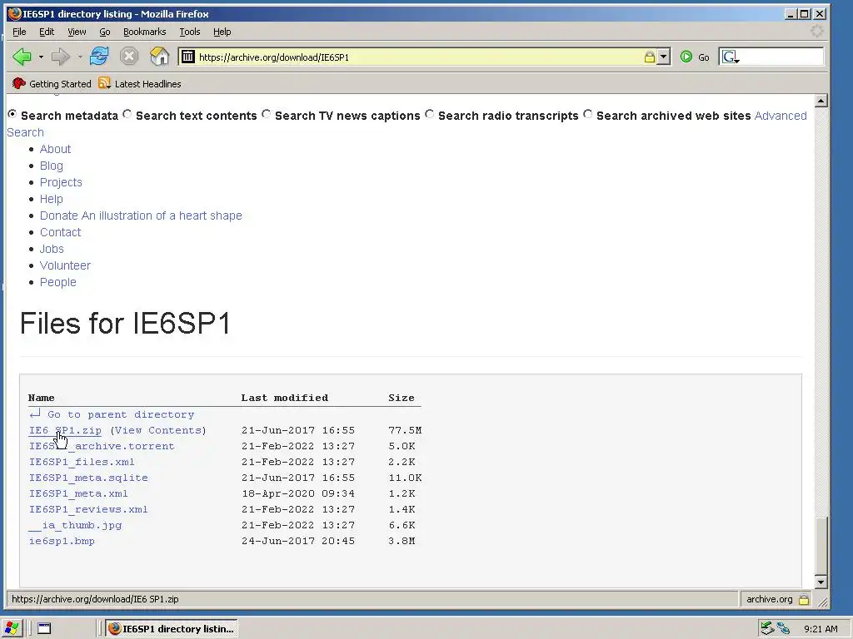853x639 pixels.
Task: Open the Projects link
Action: 61,182
